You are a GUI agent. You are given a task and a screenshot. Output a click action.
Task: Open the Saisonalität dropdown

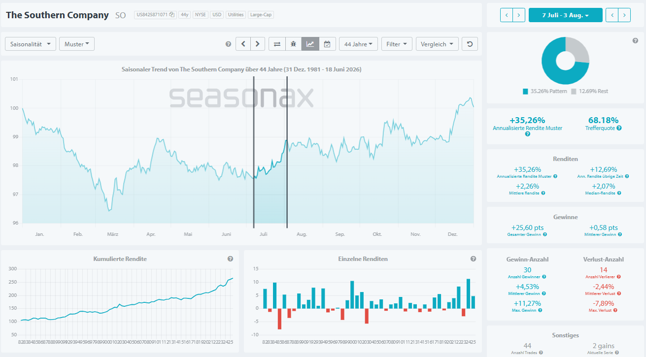pos(31,44)
